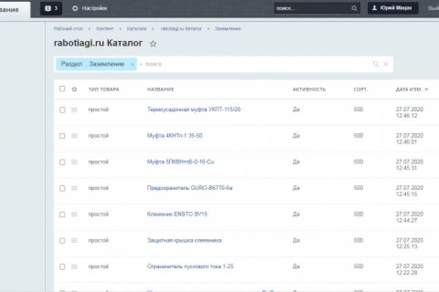Open actions menu for Муфта 4КНТп-1 row
This screenshot has height=292, width=439.
click(74, 136)
